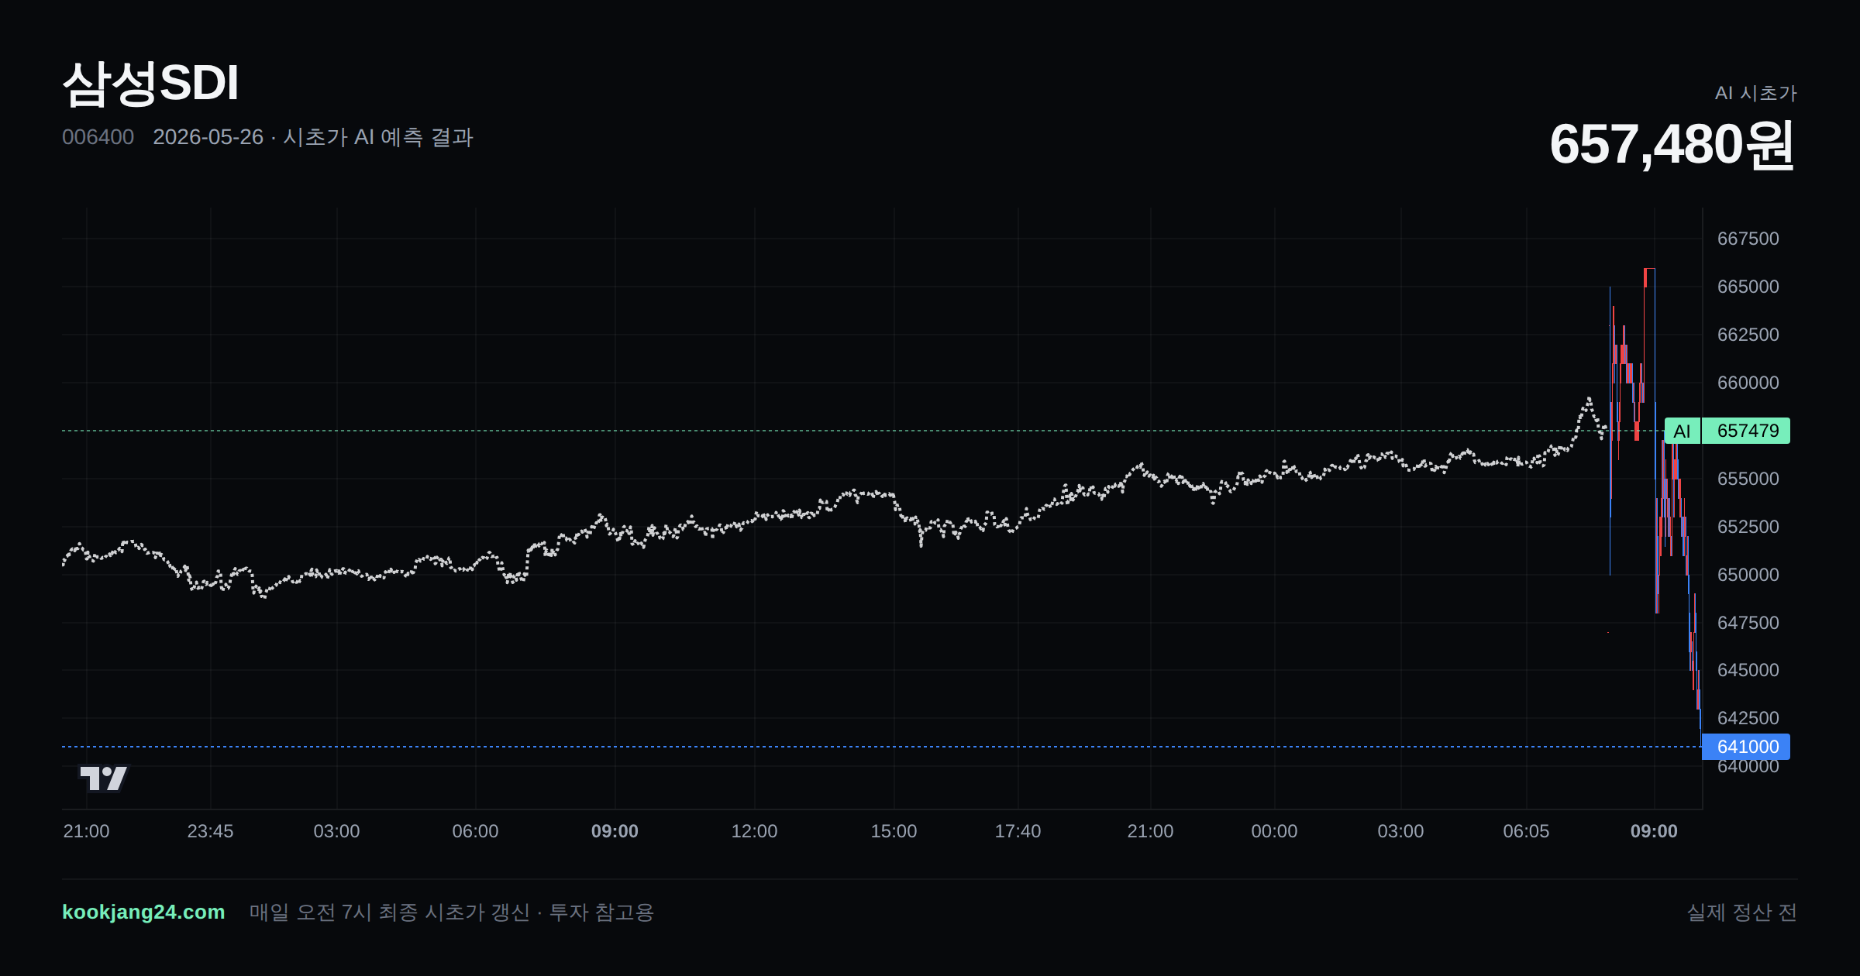This screenshot has height=976, width=1860.
Task: Click the green AI price tag
Action: (1682, 431)
